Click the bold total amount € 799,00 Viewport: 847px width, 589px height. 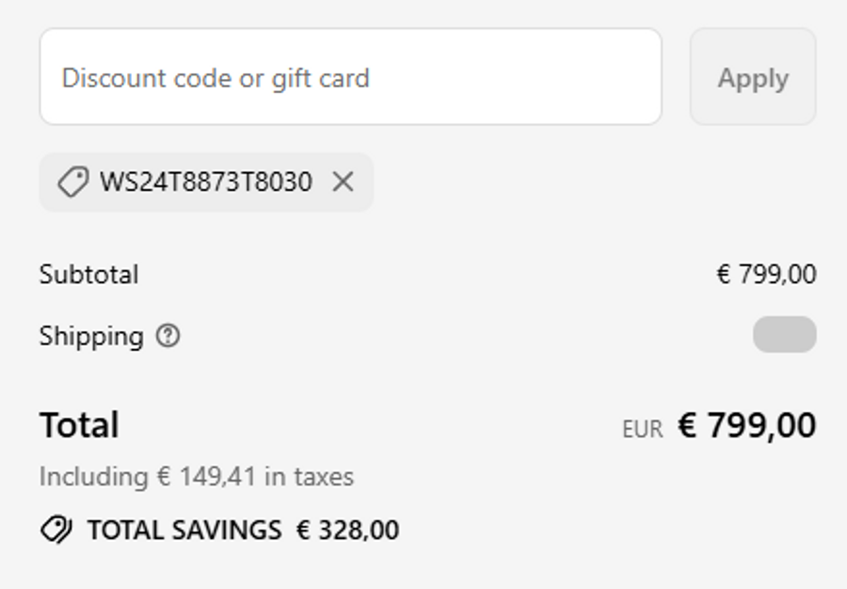click(747, 425)
